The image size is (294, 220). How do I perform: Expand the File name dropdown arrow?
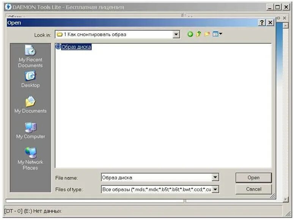(x=215, y=177)
